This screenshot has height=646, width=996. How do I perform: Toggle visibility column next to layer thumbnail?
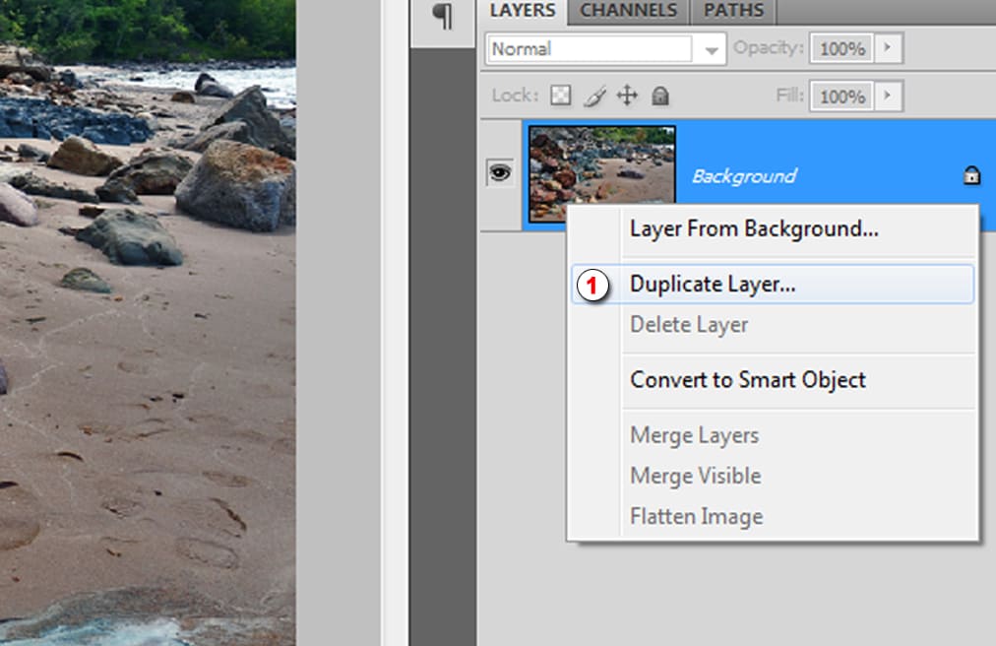click(x=499, y=170)
